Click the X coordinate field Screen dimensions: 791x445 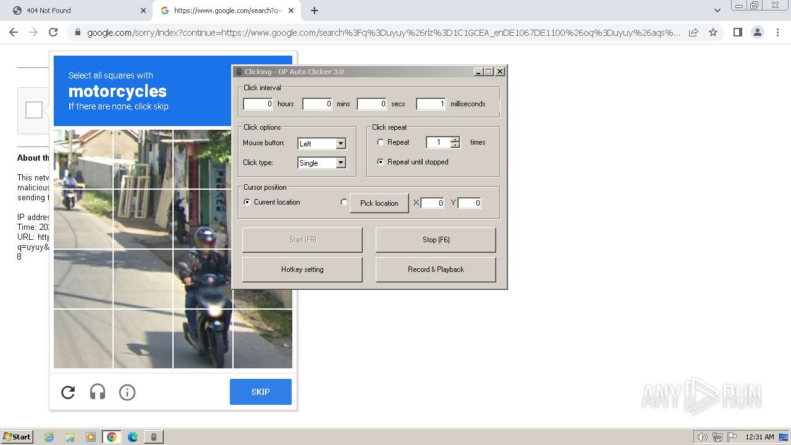pos(433,203)
